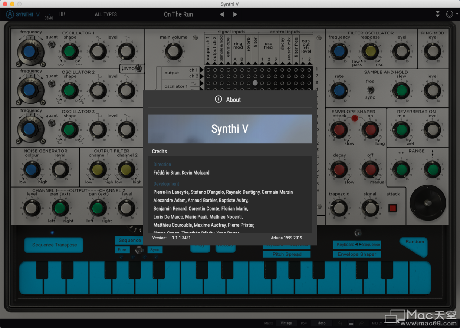The height and width of the screenshot is (328, 460).
Task: Open the Vintage matrix mode selector
Action: [286, 323]
